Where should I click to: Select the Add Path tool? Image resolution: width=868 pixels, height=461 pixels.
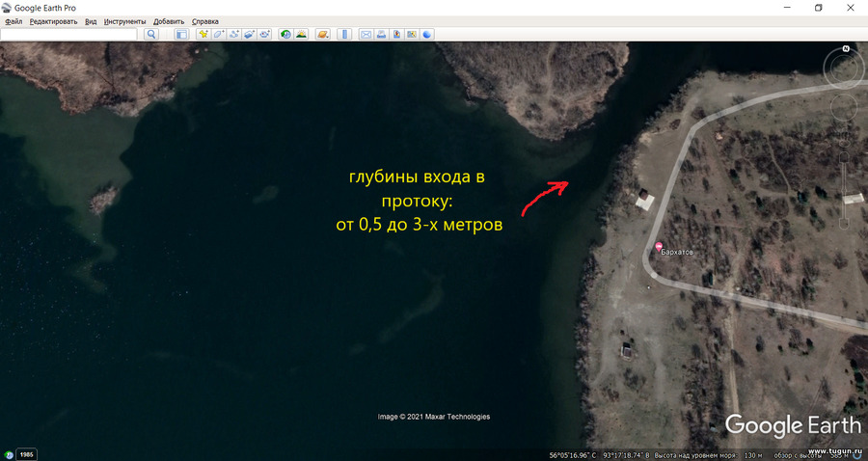click(x=234, y=35)
